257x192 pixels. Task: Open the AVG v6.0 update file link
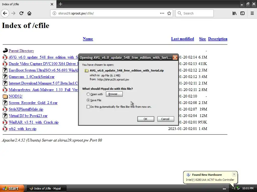[x=43, y=57]
